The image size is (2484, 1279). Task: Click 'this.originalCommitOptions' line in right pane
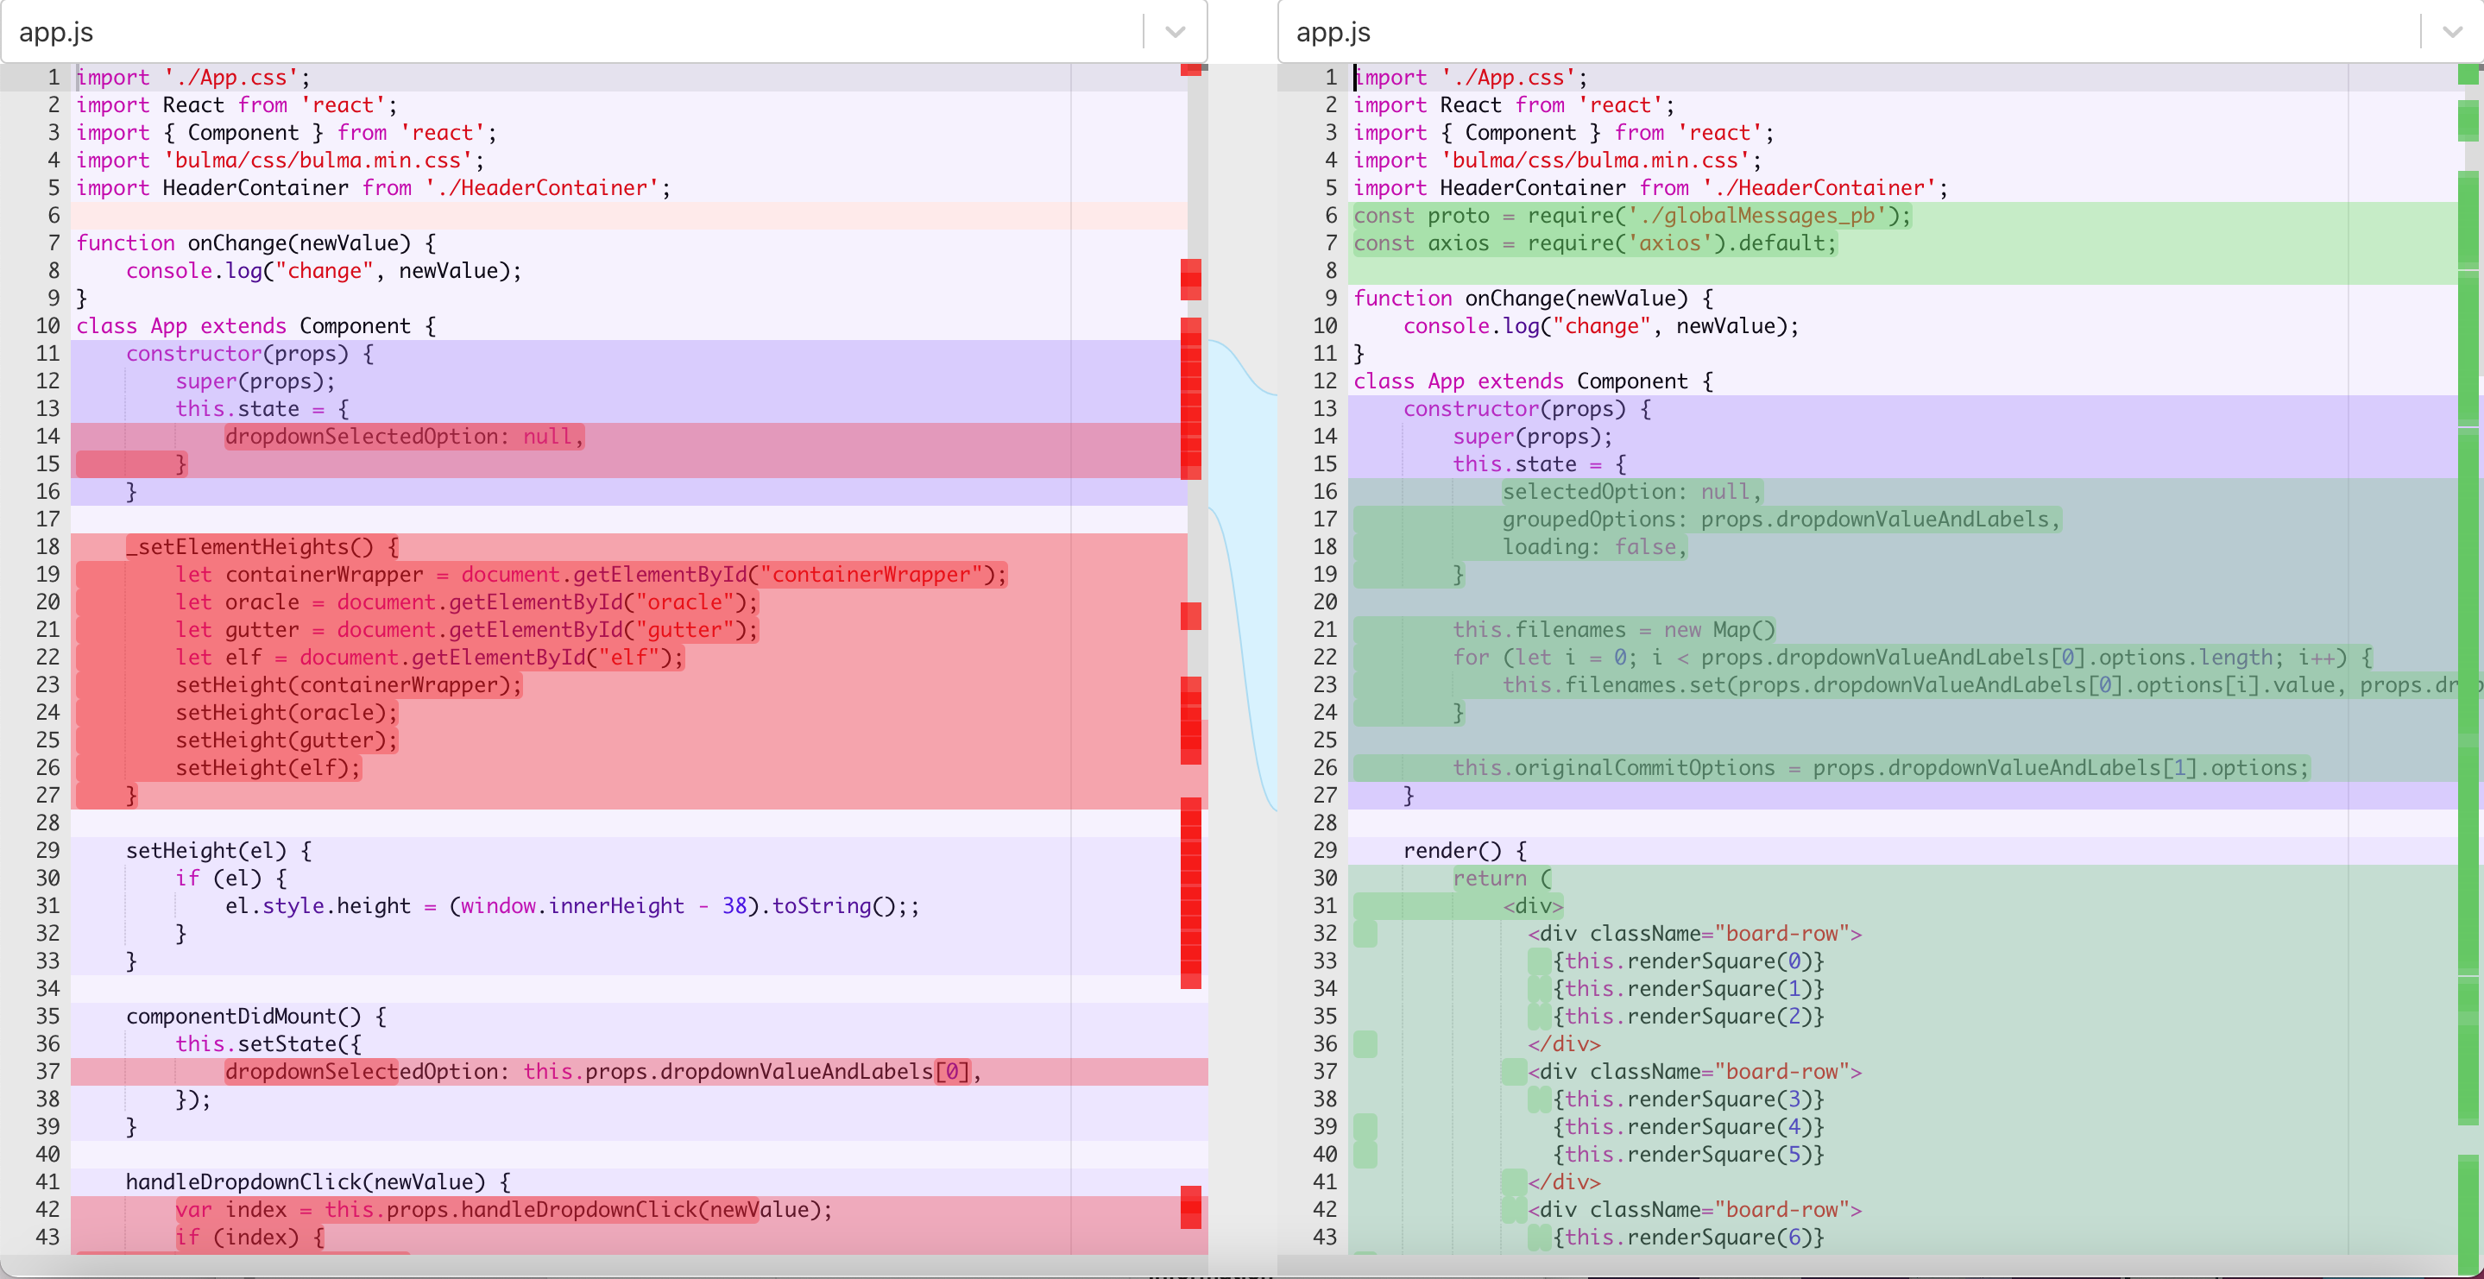pyautogui.click(x=1881, y=768)
